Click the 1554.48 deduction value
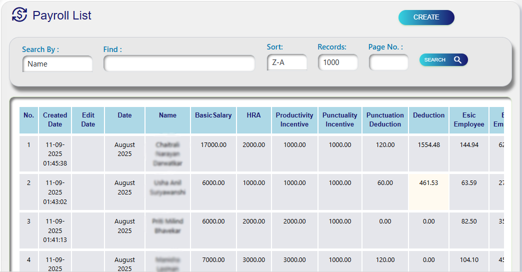The height and width of the screenshot is (272, 522). (428, 145)
